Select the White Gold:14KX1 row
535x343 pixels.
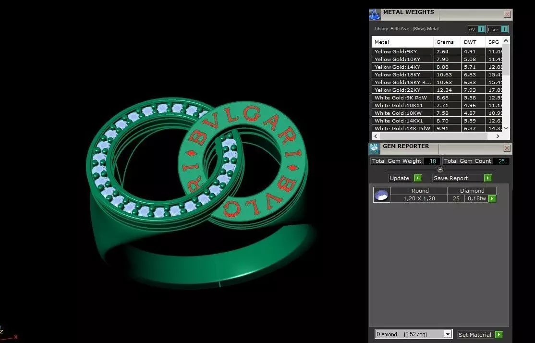[438, 121]
